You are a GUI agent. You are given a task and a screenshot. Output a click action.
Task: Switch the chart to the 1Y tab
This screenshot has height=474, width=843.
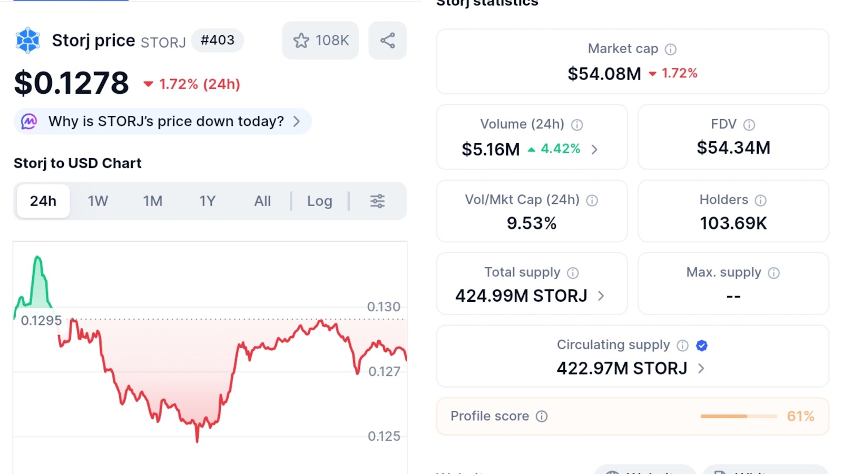(208, 201)
